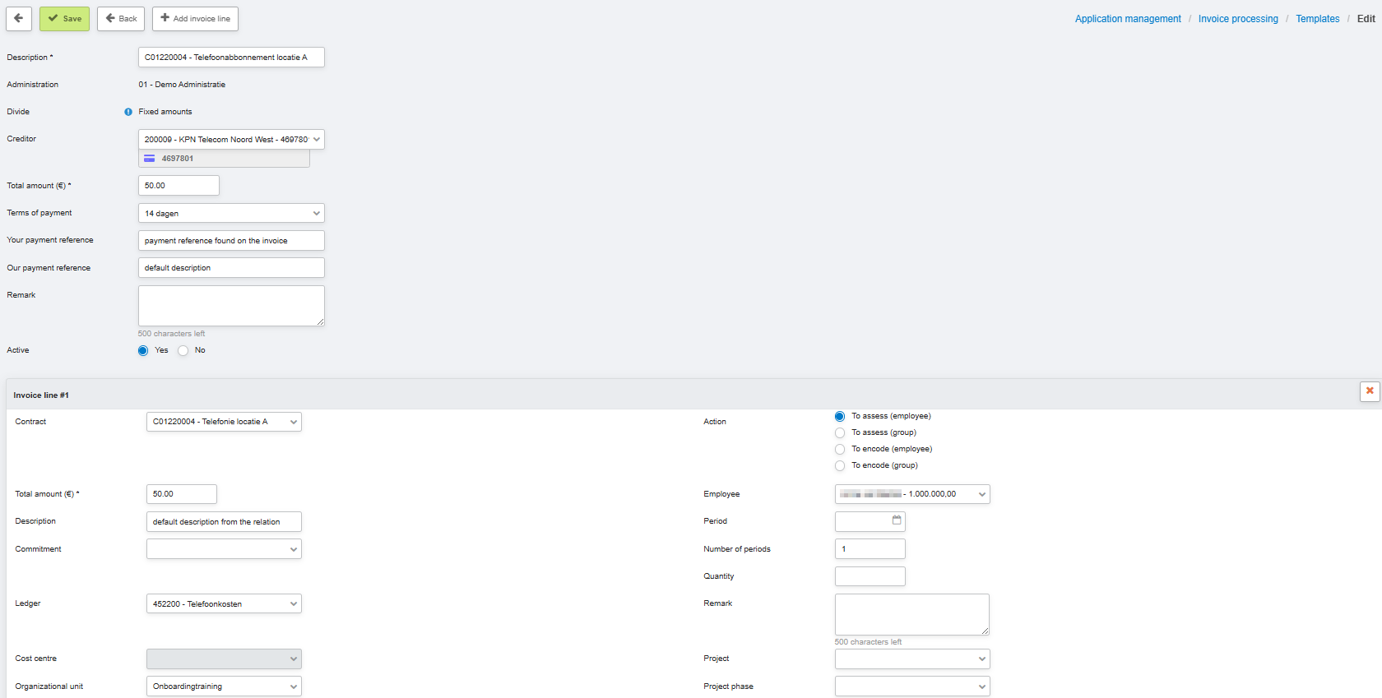Select To assess (group) action
Image resolution: width=1382 pixels, height=698 pixels.
(x=840, y=433)
